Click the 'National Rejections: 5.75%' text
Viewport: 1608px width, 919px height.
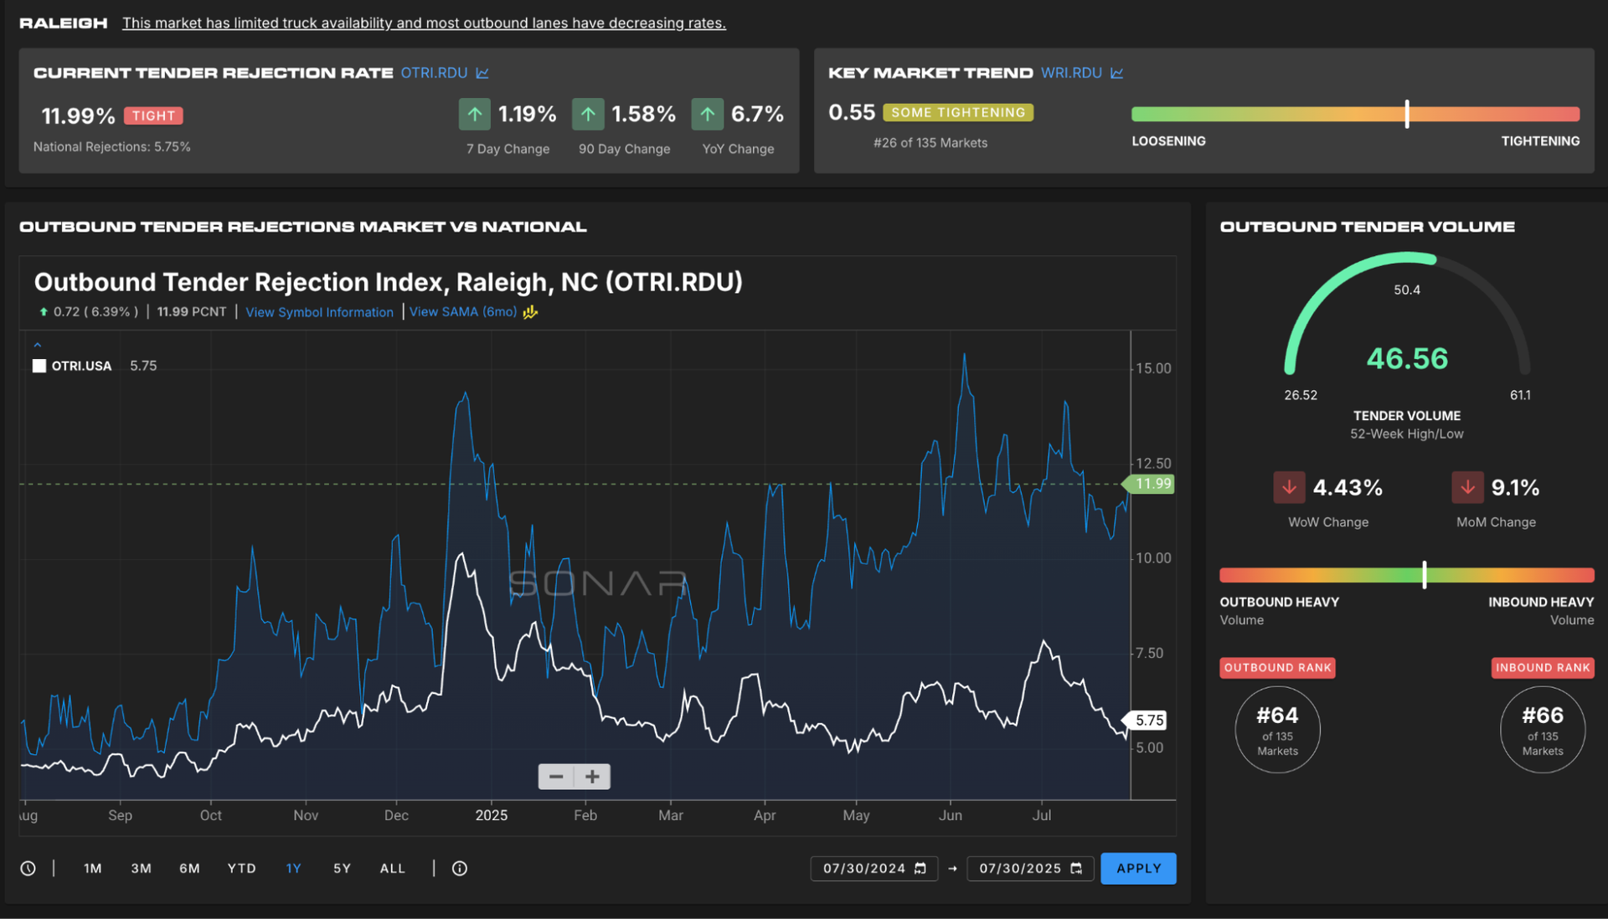coord(112,146)
